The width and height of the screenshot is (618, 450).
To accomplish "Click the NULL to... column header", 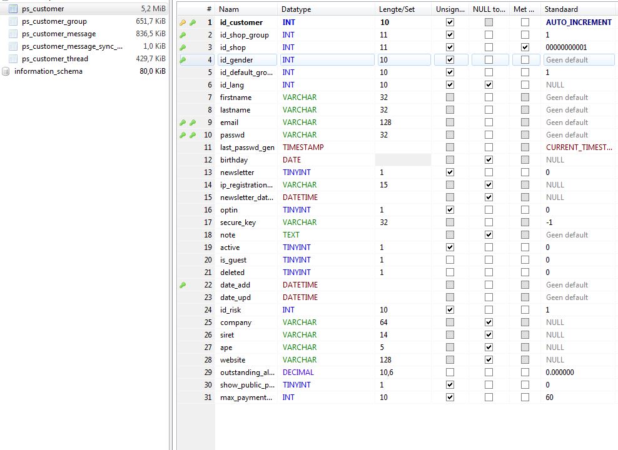I will point(489,9).
